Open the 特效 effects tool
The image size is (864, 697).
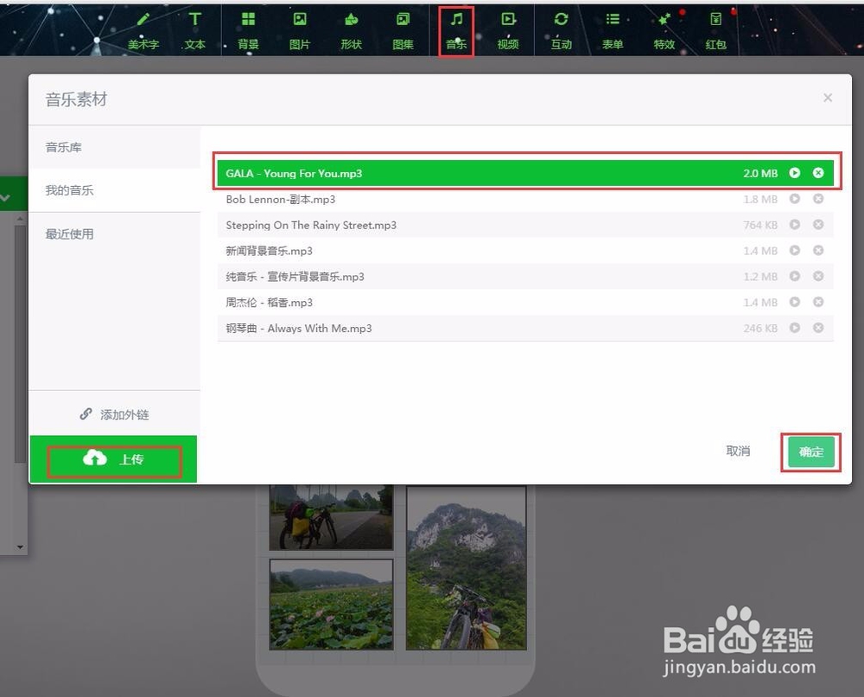(x=664, y=31)
